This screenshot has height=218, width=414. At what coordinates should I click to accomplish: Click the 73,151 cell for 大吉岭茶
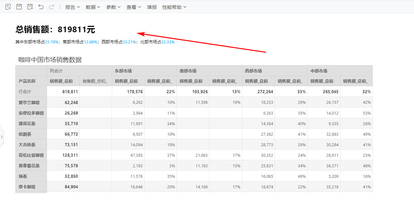coord(63,145)
